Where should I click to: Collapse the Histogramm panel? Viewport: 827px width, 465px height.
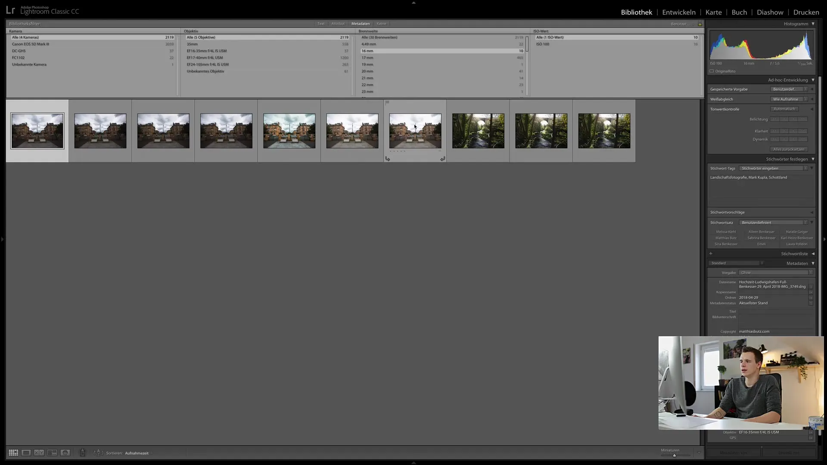pos(813,24)
